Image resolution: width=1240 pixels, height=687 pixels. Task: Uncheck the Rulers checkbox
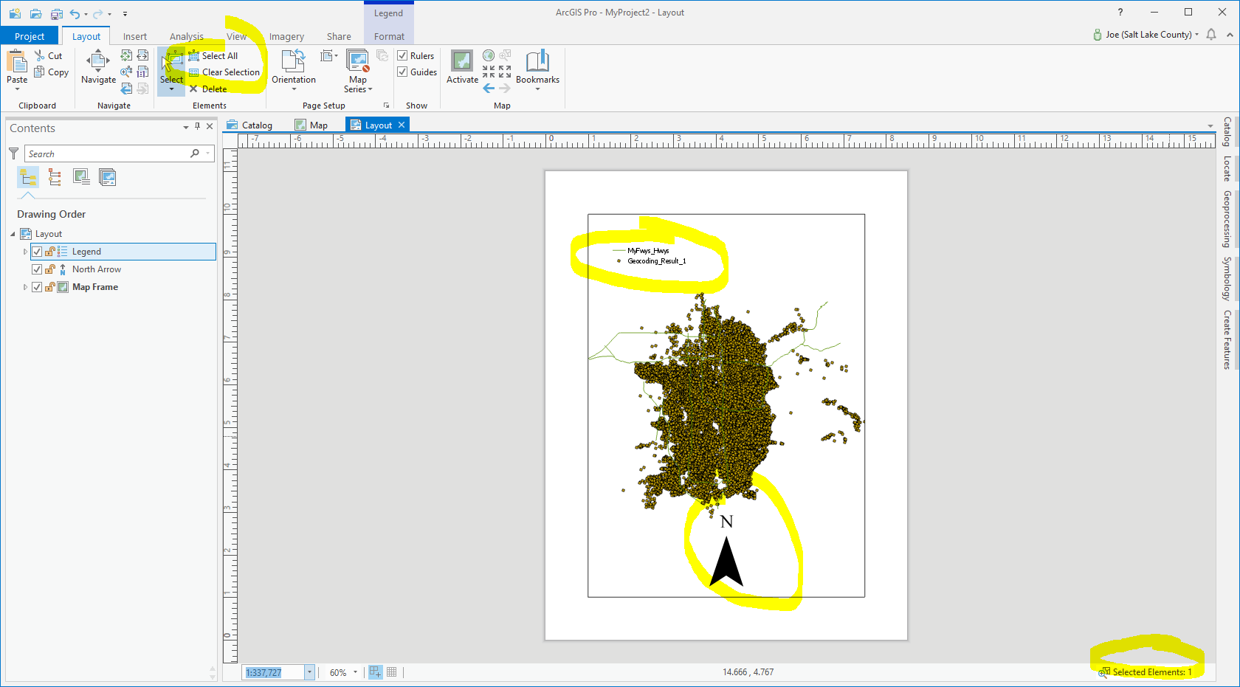(x=403, y=56)
